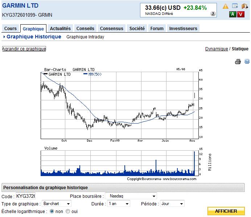The width and height of the screenshot is (251, 217).
Task: Open the Période Jour dropdown
Action: 172,204
